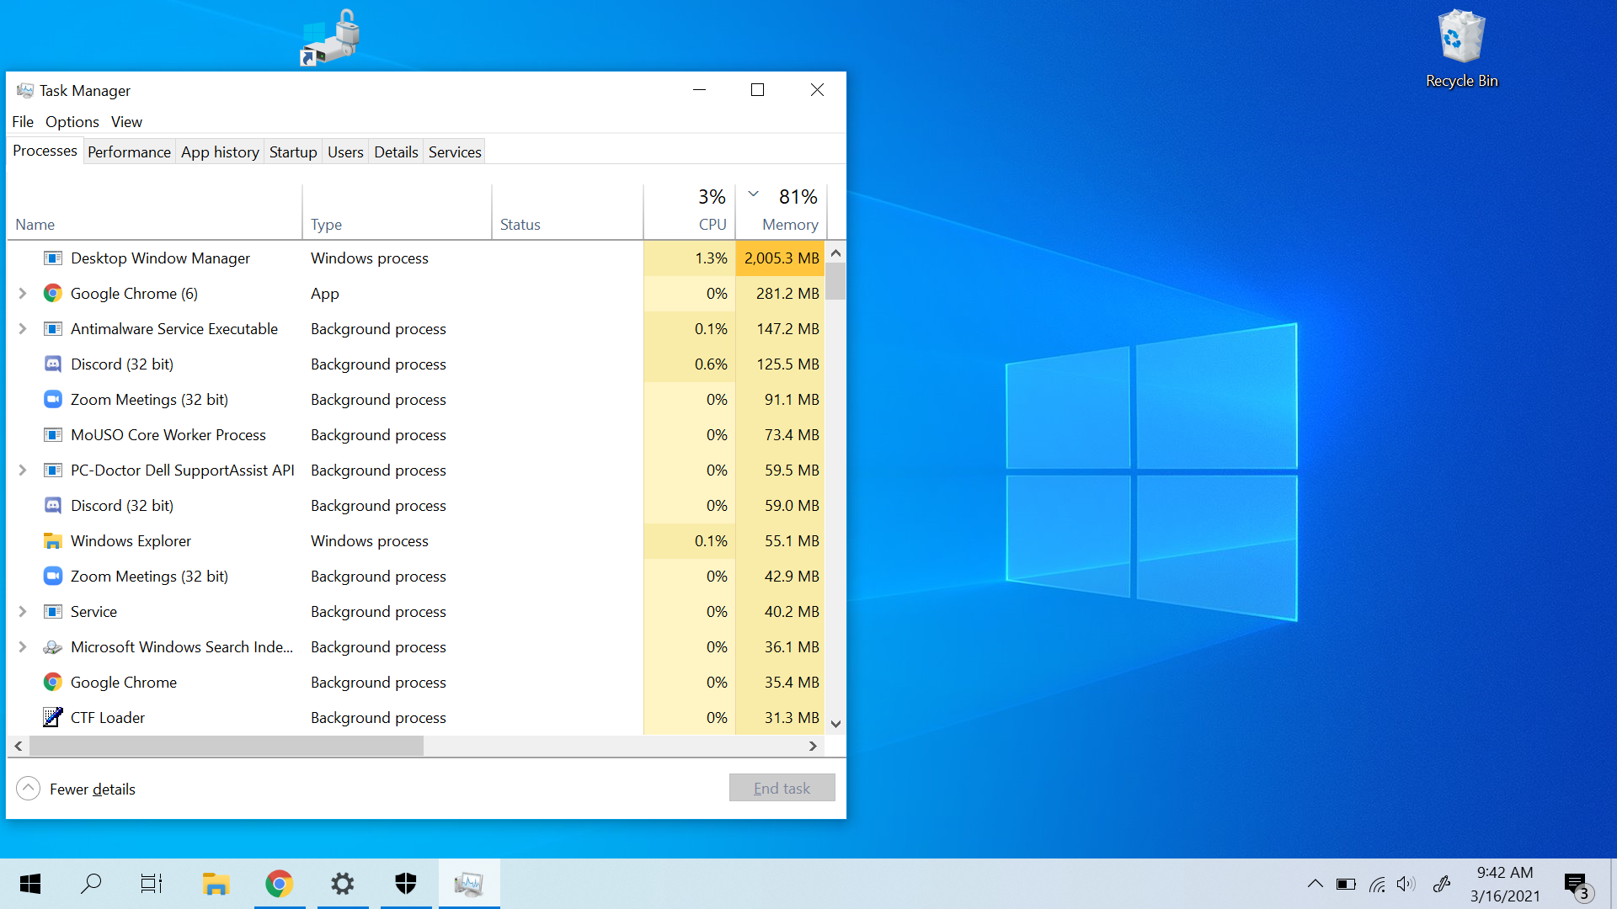The height and width of the screenshot is (909, 1617).
Task: Show hidden system tray icons chevron
Action: 1315,884
